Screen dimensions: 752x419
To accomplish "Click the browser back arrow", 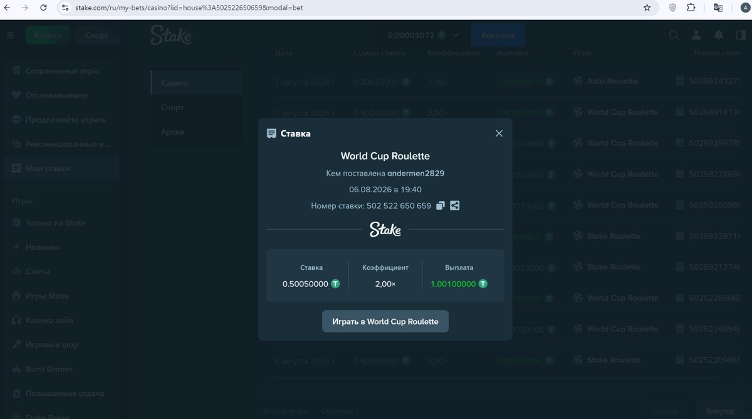I will [x=8, y=8].
